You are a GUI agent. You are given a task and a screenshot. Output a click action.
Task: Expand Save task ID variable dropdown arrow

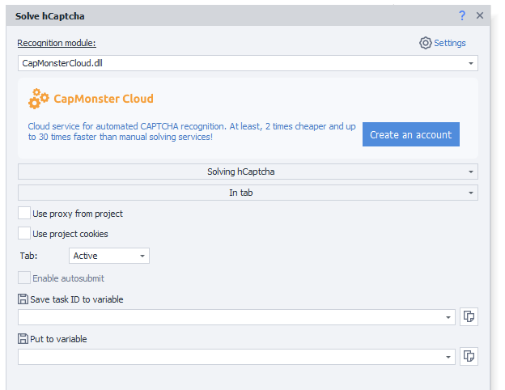(x=449, y=317)
